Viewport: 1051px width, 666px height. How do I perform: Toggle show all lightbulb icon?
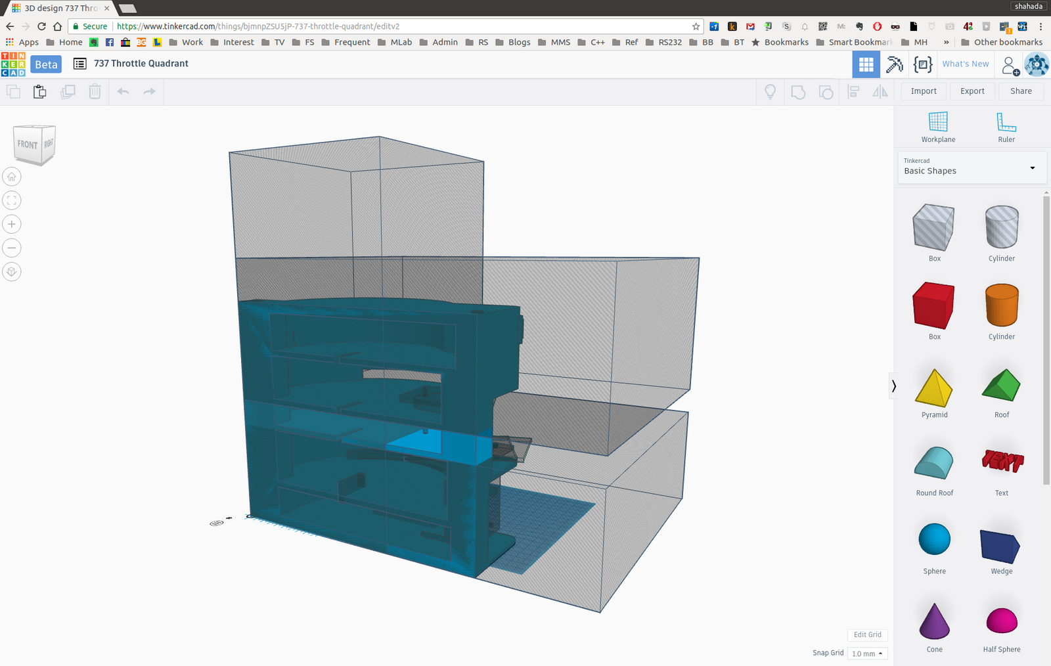pyautogui.click(x=770, y=92)
